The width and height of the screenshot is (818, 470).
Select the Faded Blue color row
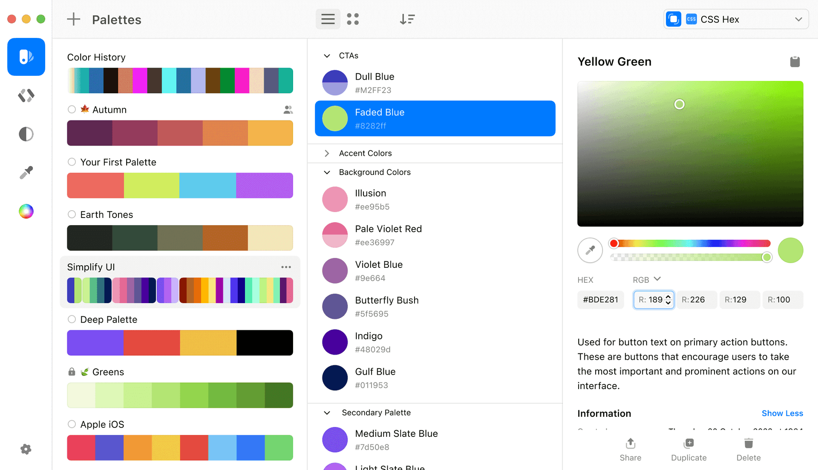435,118
